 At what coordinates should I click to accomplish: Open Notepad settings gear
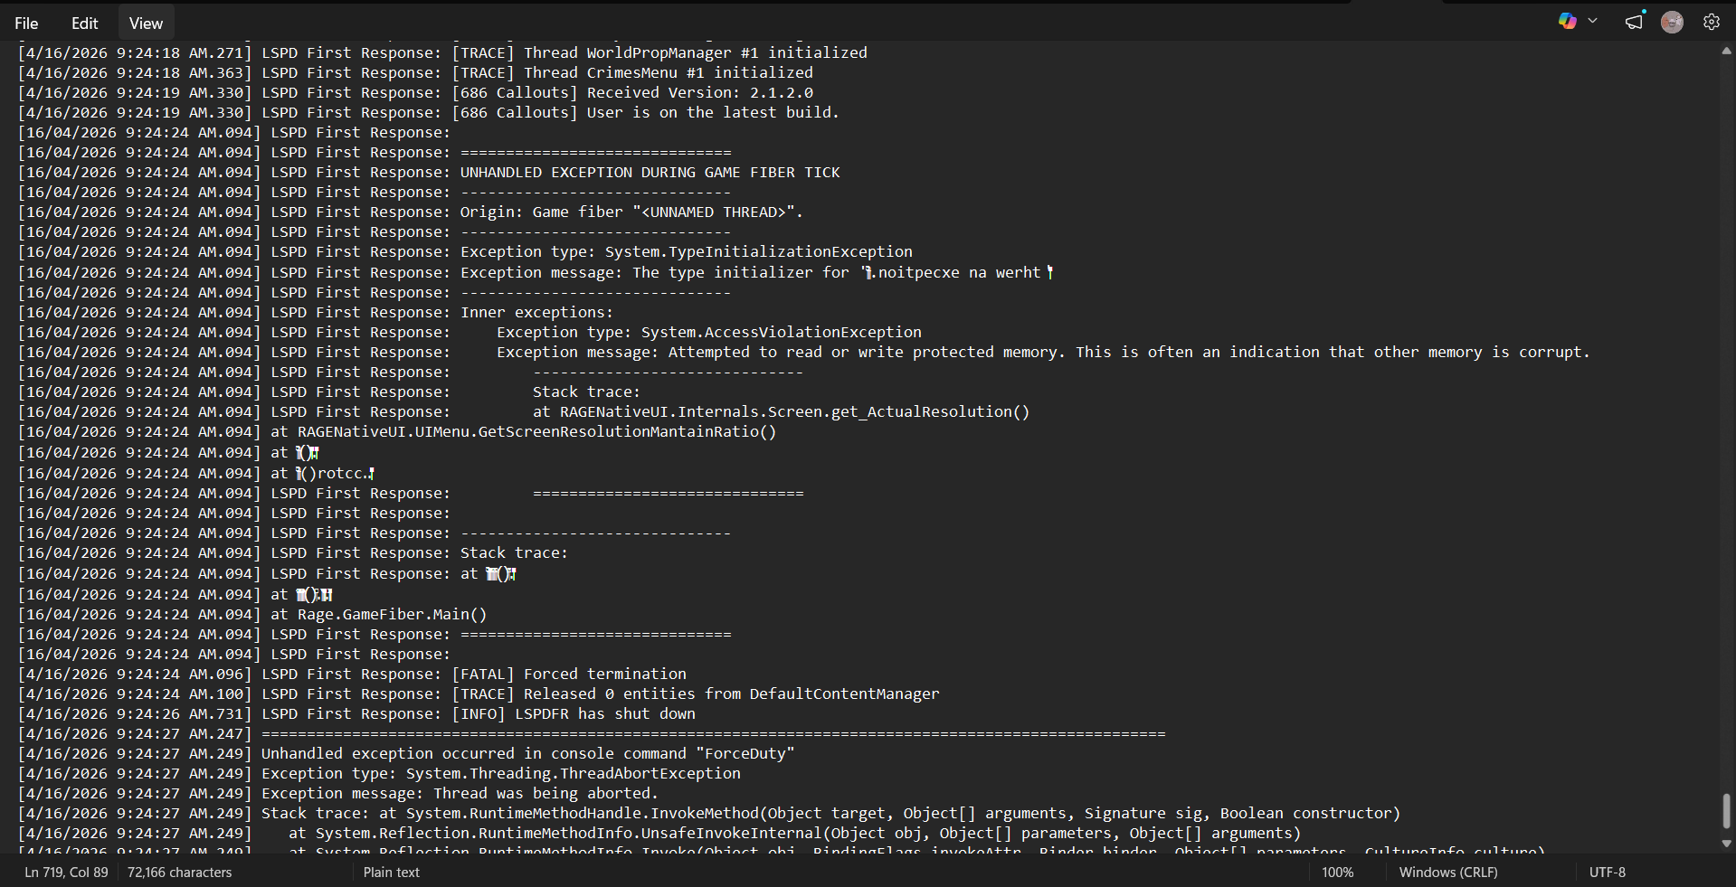1711,23
